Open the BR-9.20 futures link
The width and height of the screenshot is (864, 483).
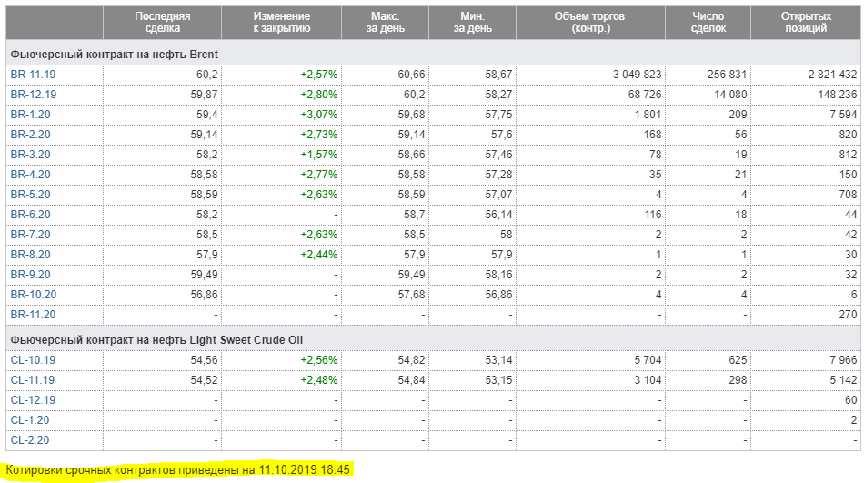[x=31, y=275]
